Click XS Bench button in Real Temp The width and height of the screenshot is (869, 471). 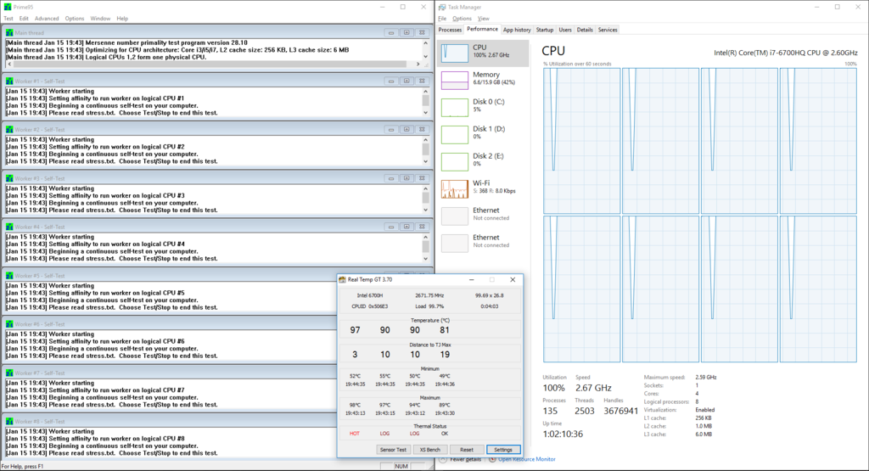point(429,450)
